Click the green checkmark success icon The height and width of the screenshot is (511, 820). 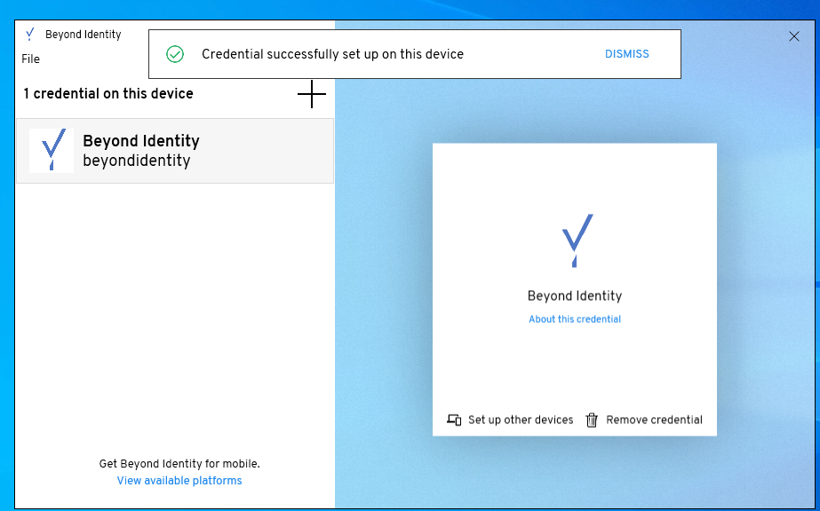point(175,54)
